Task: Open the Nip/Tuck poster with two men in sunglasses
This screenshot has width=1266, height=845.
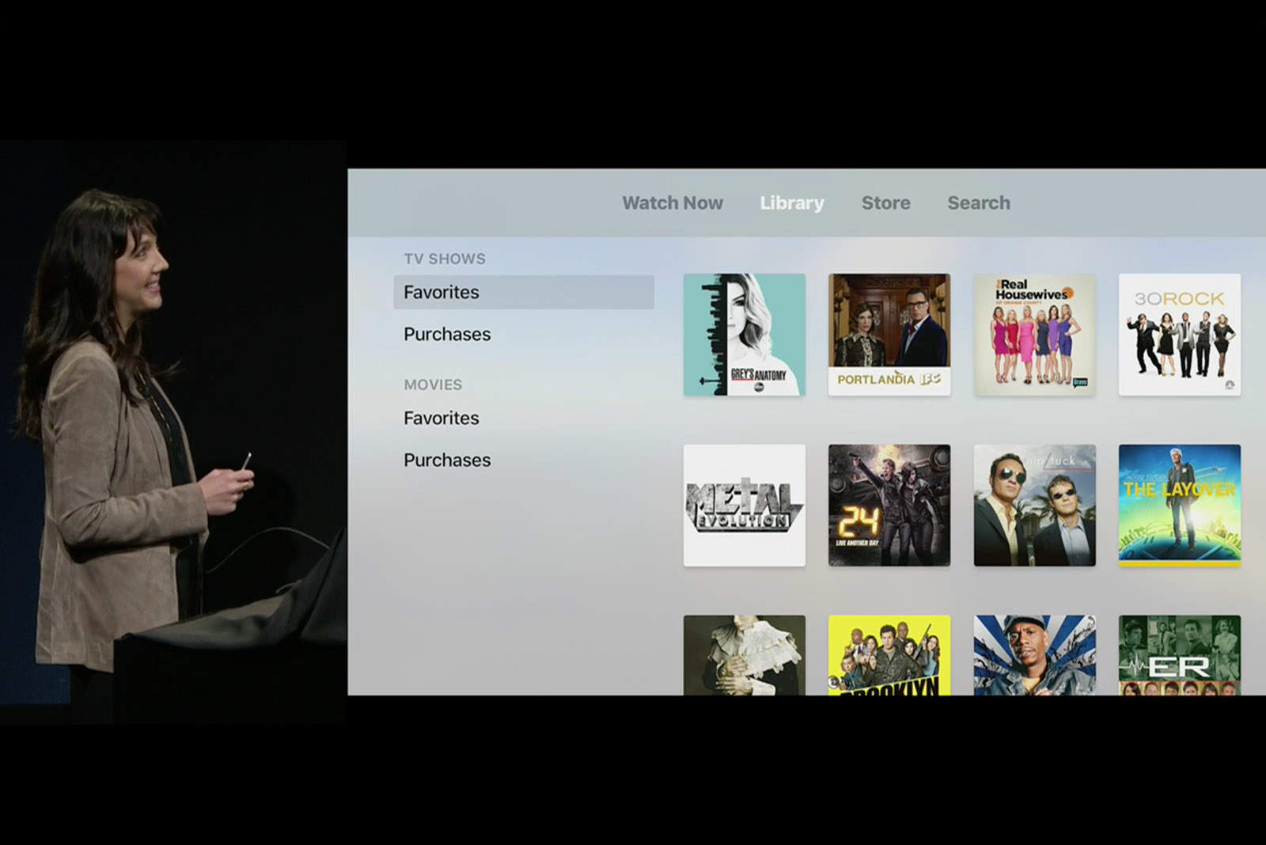Action: pos(1035,505)
